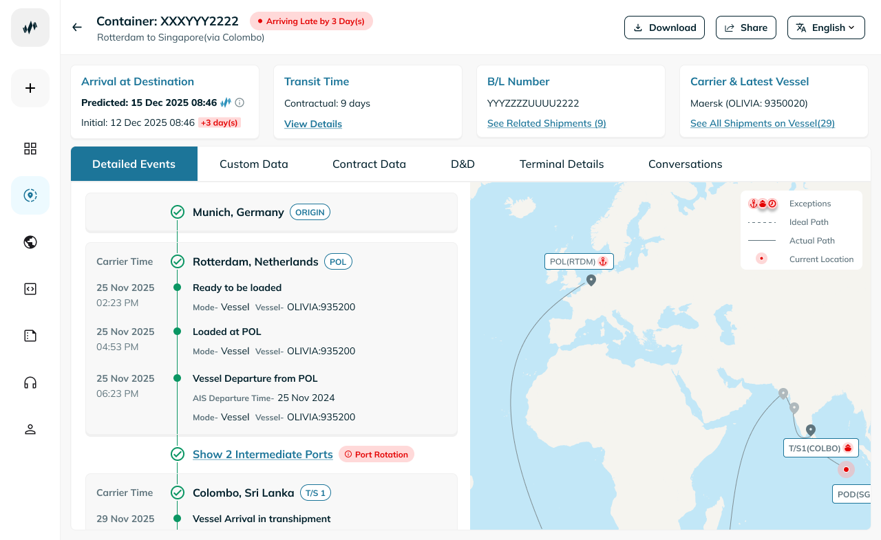Image resolution: width=881 pixels, height=540 pixels.
Task: Click check icon beside Show 2 Intermediate Ports
Action: coord(178,454)
